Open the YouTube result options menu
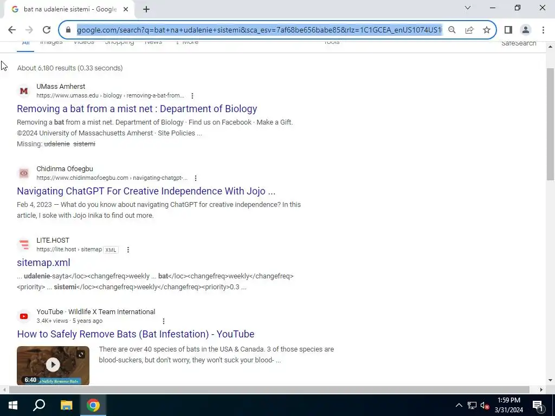The height and width of the screenshot is (416, 555). click(x=164, y=321)
